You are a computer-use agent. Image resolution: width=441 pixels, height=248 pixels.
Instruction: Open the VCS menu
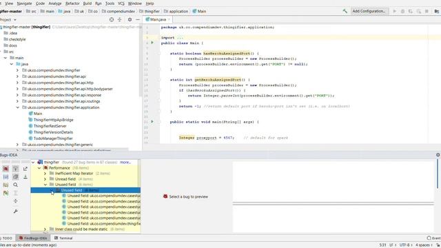click(121, 3)
